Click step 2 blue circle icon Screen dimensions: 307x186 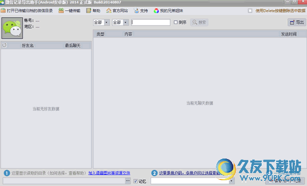[x=154, y=173]
